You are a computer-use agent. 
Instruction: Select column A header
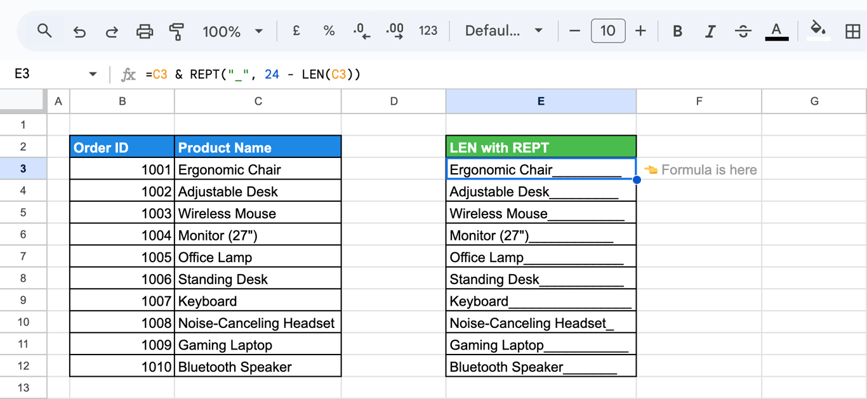click(x=58, y=101)
